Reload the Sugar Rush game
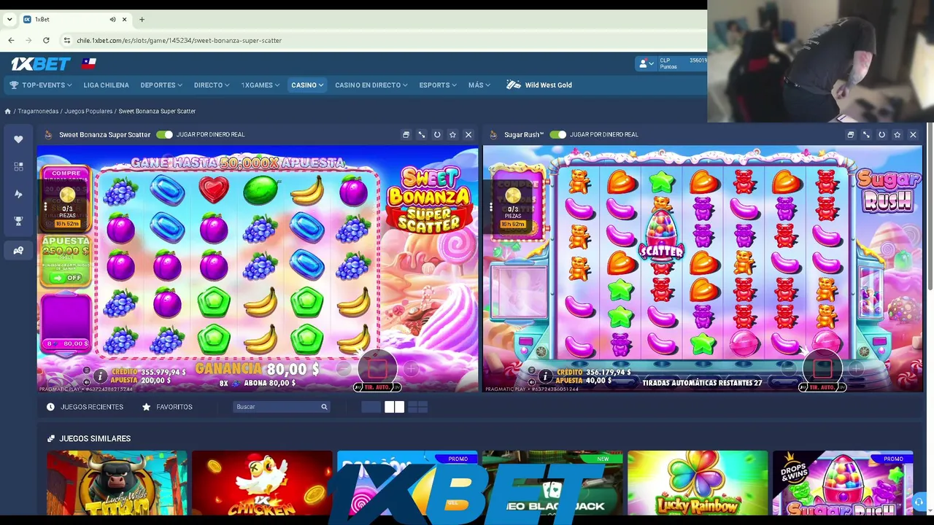The image size is (934, 525). tap(881, 134)
